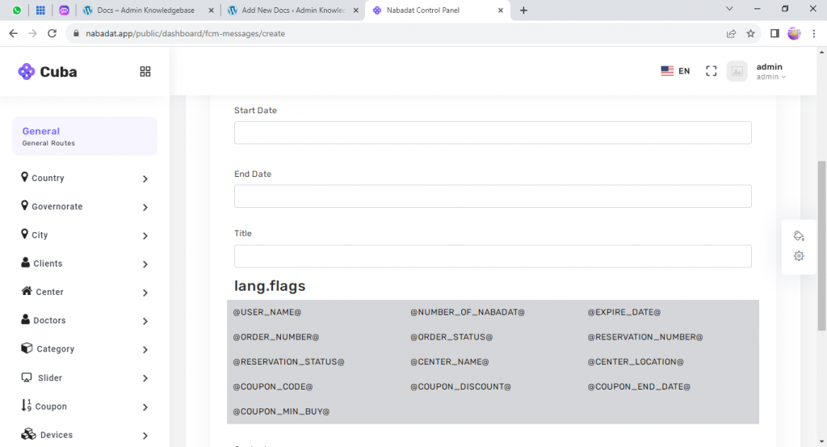Click the Title input field

[x=493, y=256]
